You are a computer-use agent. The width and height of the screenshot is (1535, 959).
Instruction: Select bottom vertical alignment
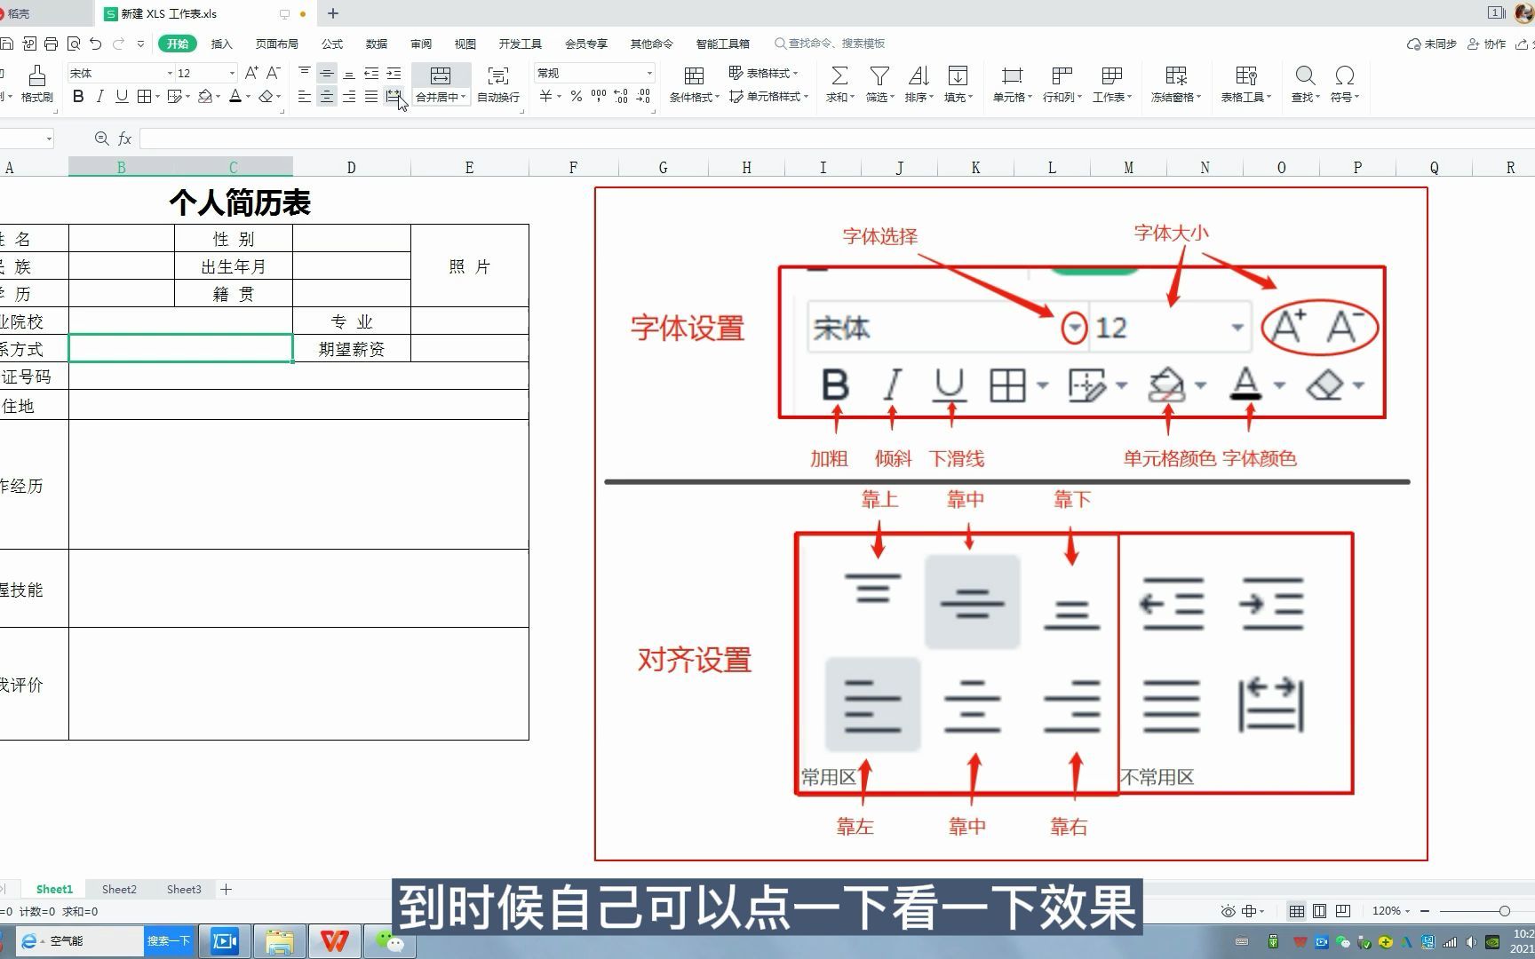pyautogui.click(x=349, y=74)
